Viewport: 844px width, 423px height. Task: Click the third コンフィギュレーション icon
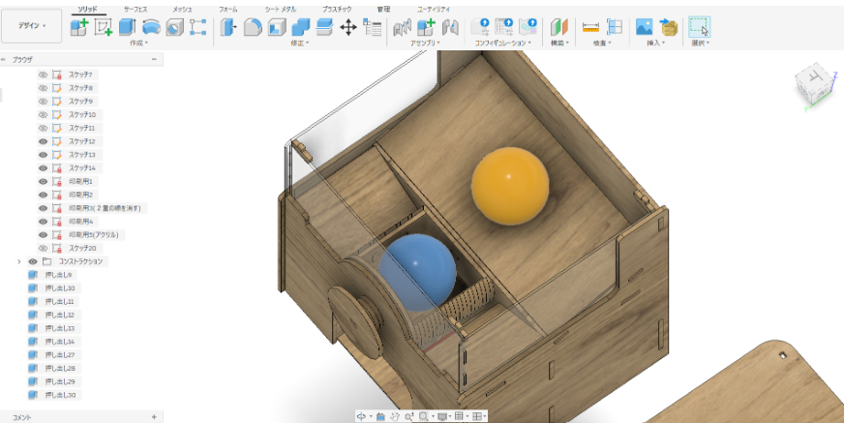click(528, 26)
